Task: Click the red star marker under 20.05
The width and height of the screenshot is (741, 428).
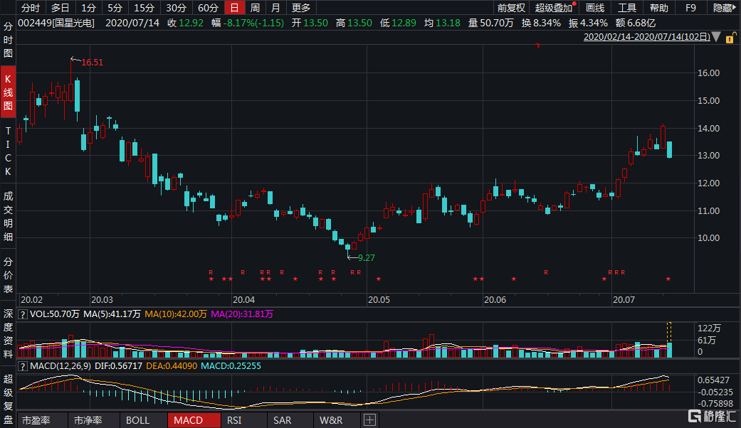Action: pos(379,279)
